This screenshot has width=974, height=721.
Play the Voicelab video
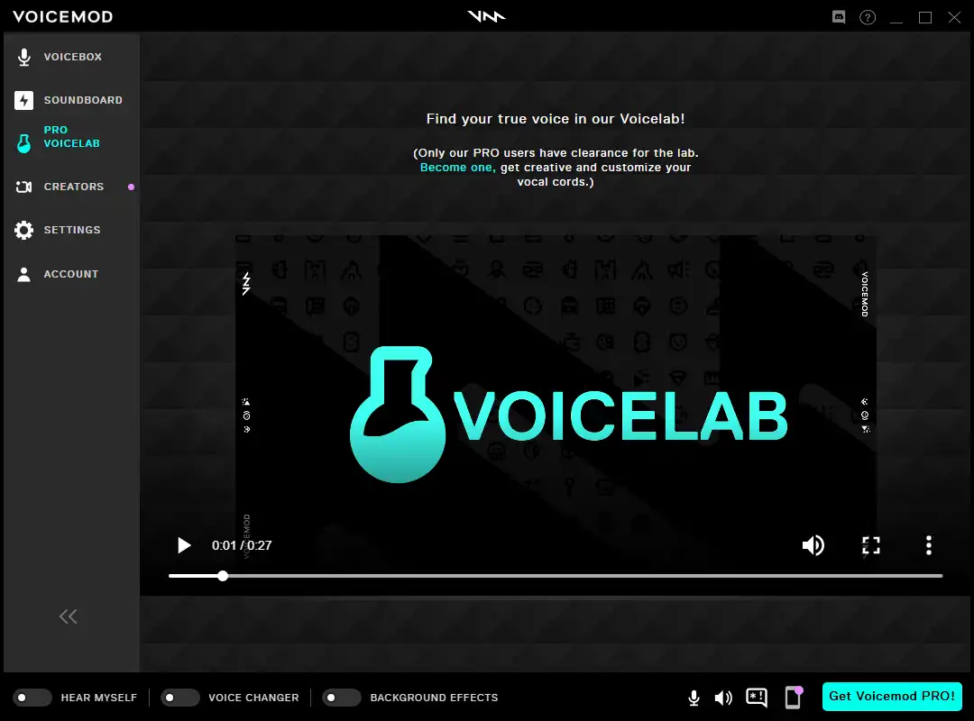pos(184,545)
